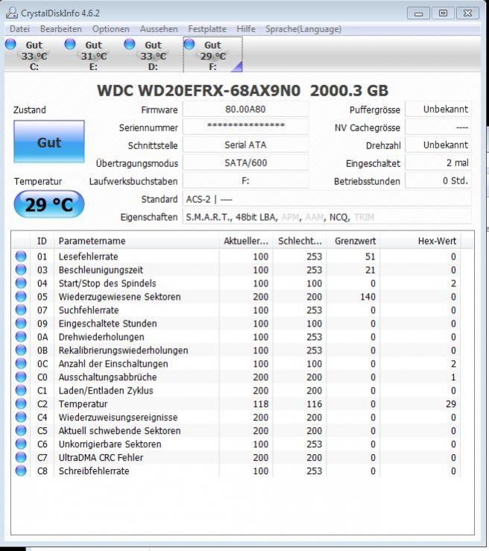This screenshot has width=489, height=551.
Task: Click status orb for Laden/Entladen Zyklus
Action: pos(21,390)
